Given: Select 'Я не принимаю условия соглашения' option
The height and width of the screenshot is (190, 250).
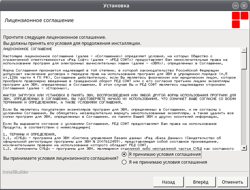Looking at the screenshot, I should coord(124,162).
